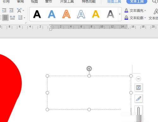Click the distributed alignment icon

pyautogui.click(x=12, y=18)
